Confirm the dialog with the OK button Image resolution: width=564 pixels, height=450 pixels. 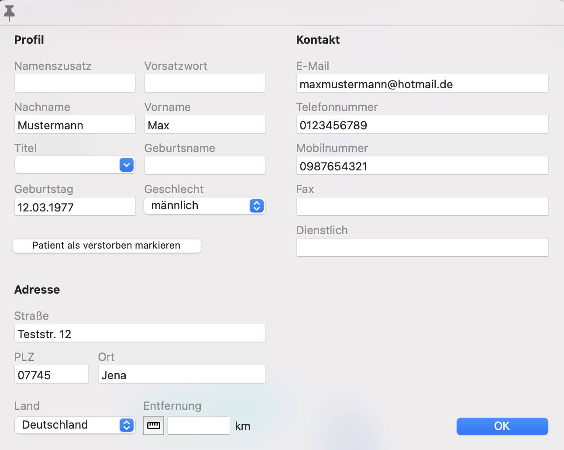502,426
